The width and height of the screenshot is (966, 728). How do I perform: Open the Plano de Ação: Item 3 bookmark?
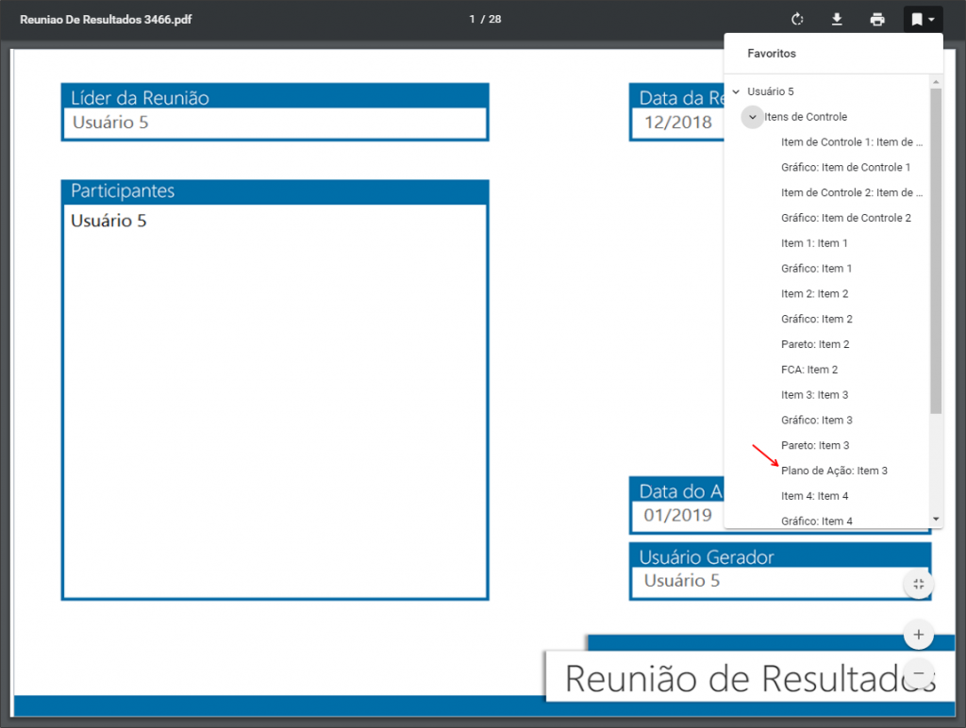[x=834, y=471]
